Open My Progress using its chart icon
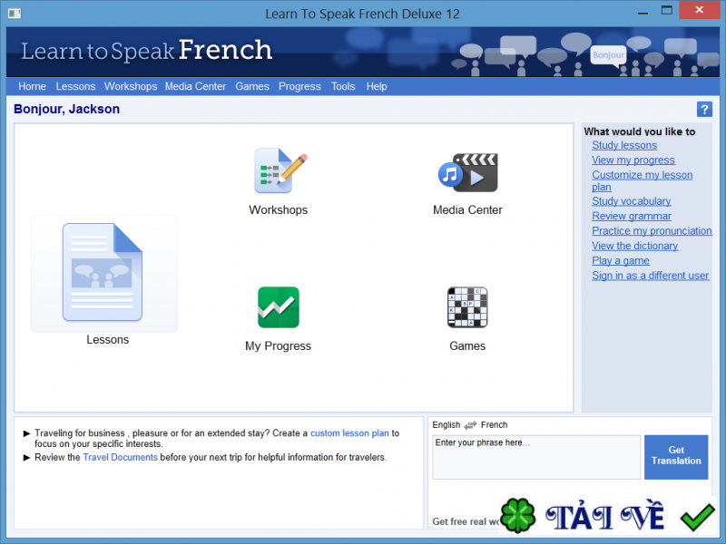The height and width of the screenshot is (544, 726). [278, 307]
